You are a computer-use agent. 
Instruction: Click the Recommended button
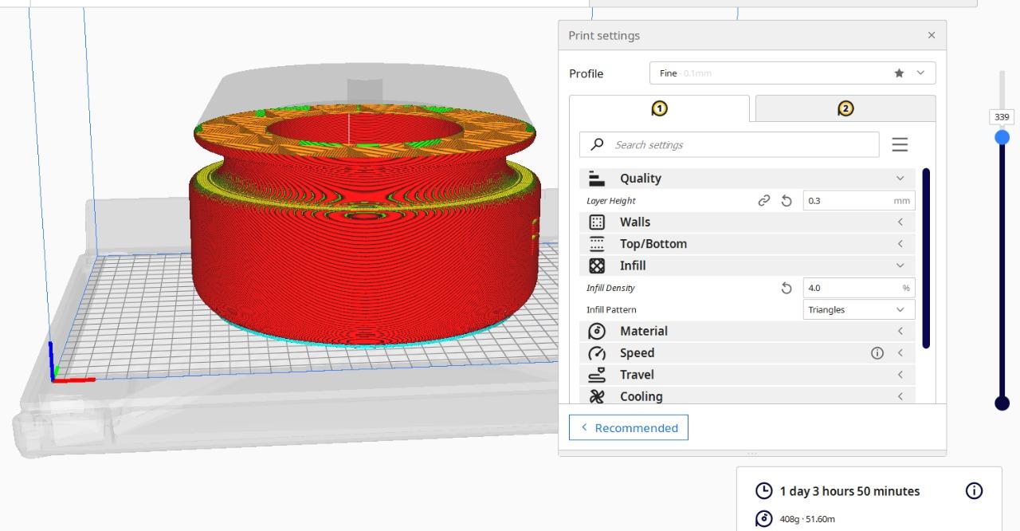coord(629,427)
